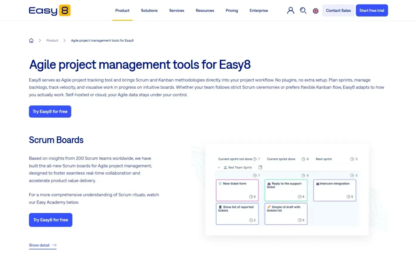
Task: Click the current page breadcrumb text
Action: (102, 40)
